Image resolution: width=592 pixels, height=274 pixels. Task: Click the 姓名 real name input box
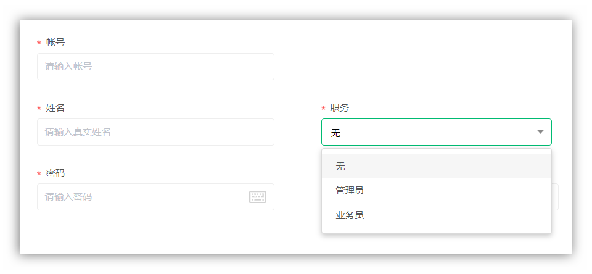pyautogui.click(x=155, y=132)
